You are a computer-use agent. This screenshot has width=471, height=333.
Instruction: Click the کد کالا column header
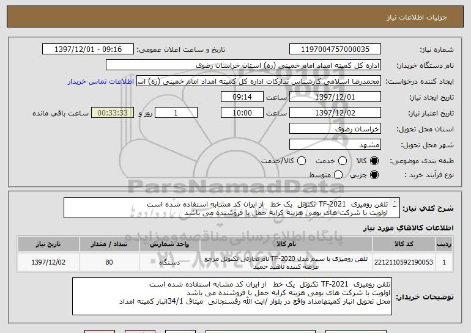[x=404, y=244]
